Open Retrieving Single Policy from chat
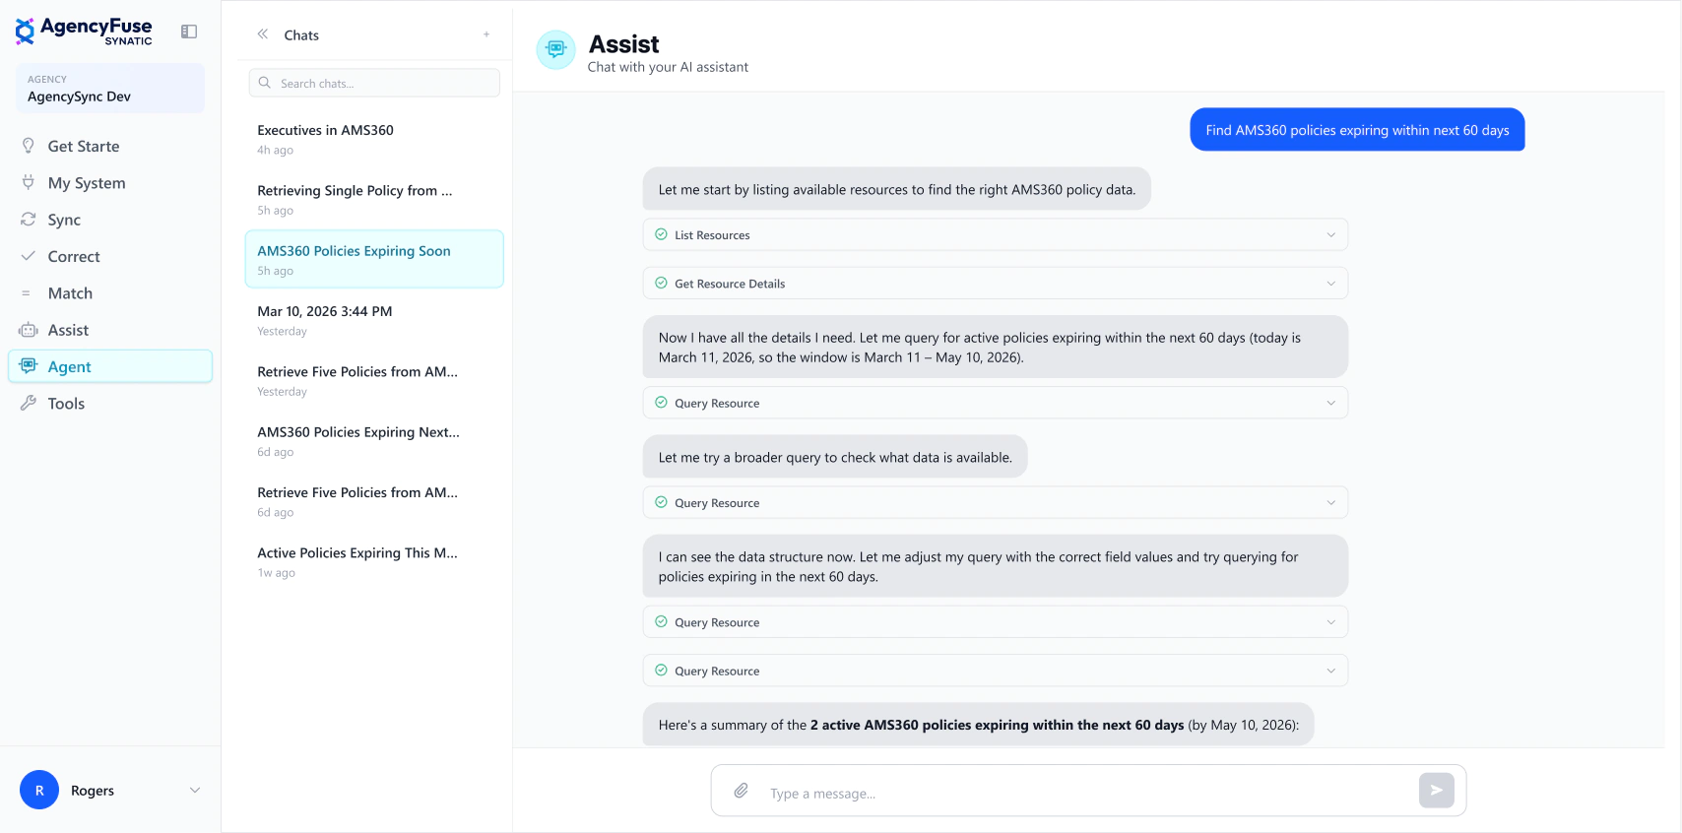This screenshot has height=833, width=1682. [374, 199]
